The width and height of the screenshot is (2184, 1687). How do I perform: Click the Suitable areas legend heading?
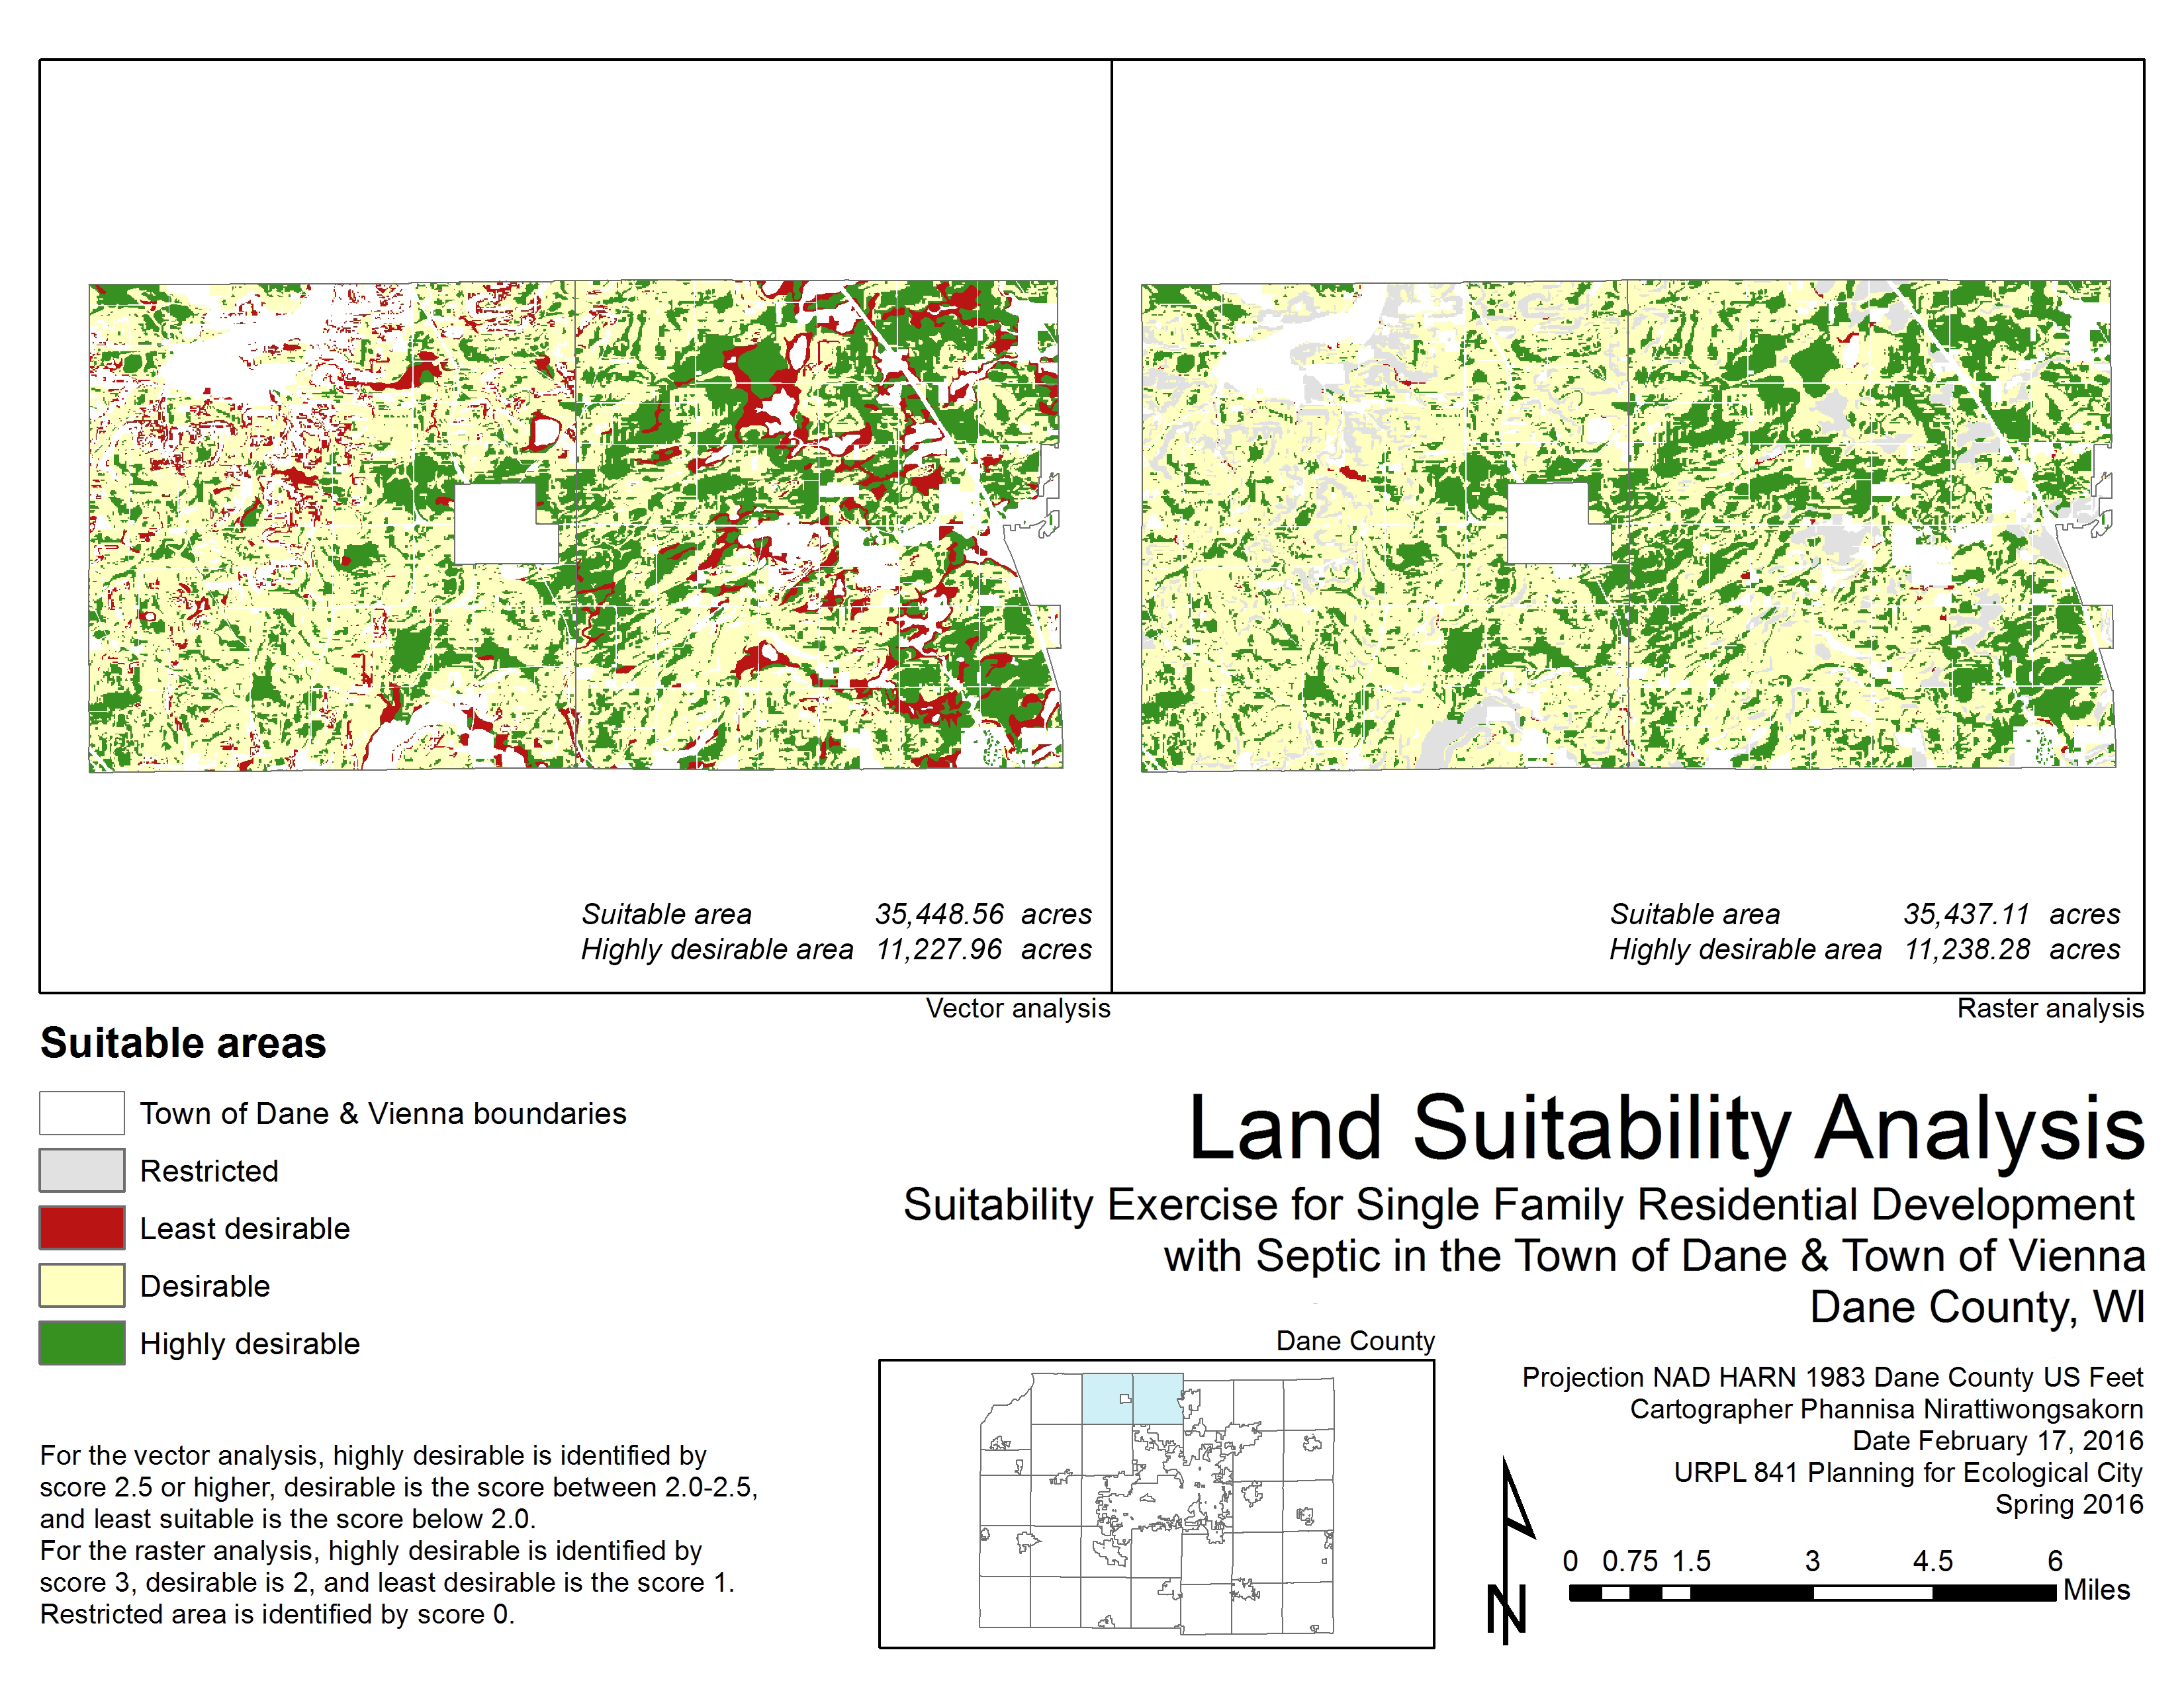click(x=183, y=1043)
